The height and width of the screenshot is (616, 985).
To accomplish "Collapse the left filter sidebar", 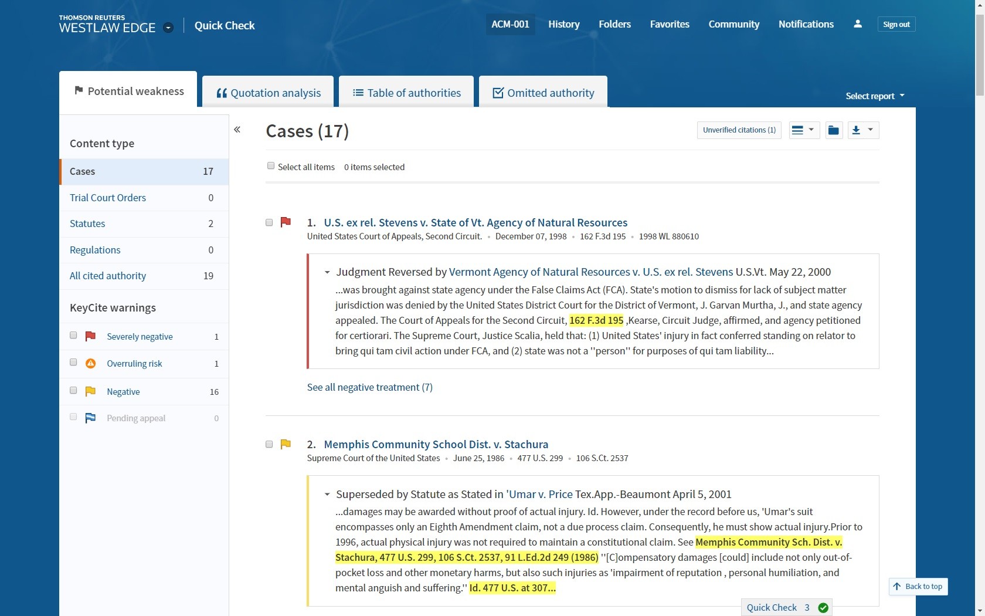I will (x=237, y=130).
